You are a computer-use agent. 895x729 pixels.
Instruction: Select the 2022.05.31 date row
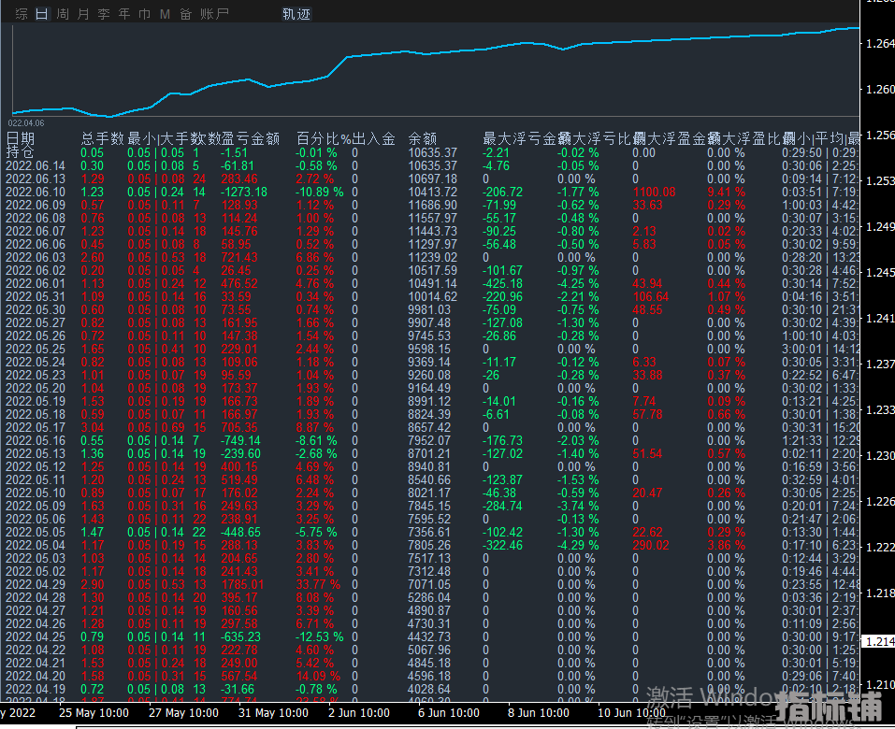pyautogui.click(x=36, y=296)
